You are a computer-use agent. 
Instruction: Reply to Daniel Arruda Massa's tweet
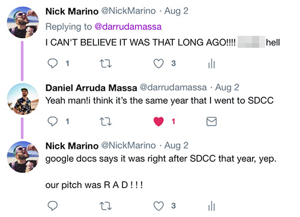[53, 121]
